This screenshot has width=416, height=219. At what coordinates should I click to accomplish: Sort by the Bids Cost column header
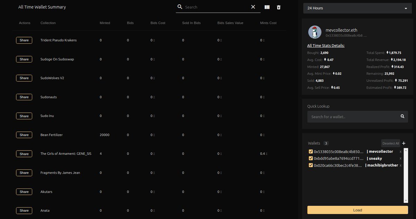point(158,23)
